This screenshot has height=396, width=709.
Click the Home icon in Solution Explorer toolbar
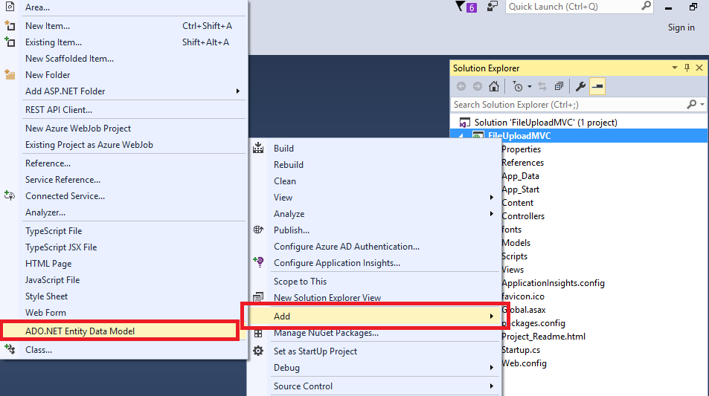(494, 86)
